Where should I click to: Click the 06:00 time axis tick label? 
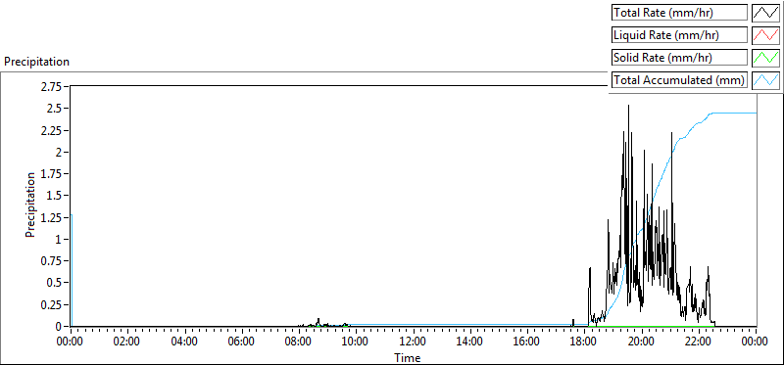(x=241, y=342)
